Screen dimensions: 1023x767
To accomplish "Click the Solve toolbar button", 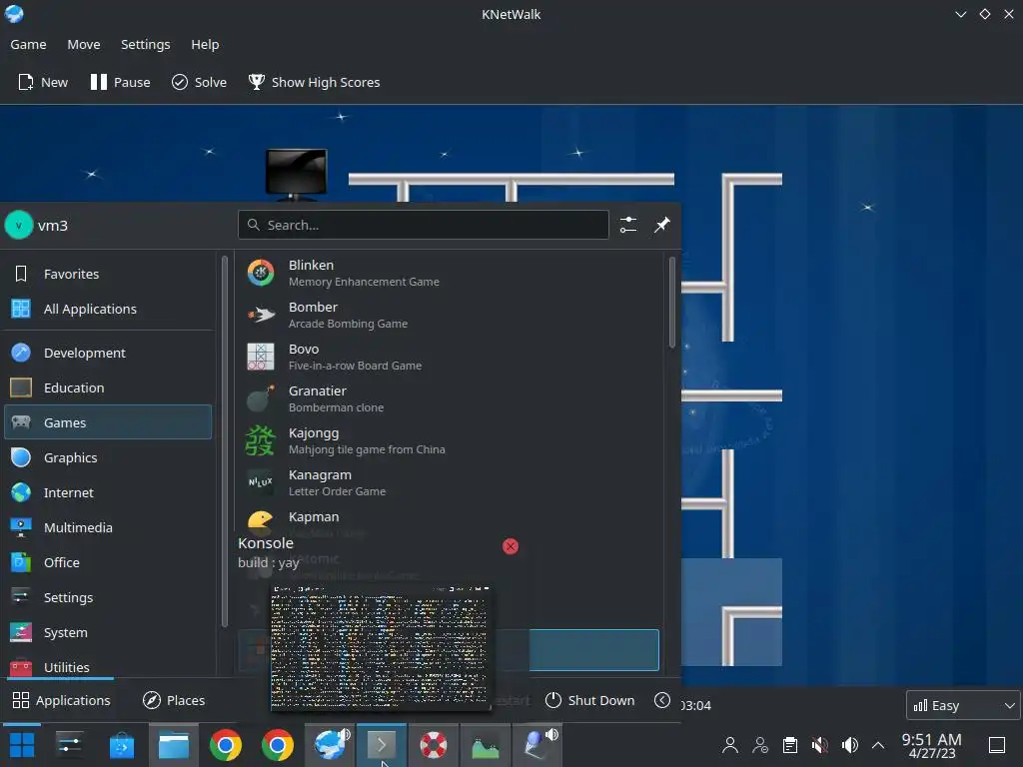I will click(x=199, y=82).
